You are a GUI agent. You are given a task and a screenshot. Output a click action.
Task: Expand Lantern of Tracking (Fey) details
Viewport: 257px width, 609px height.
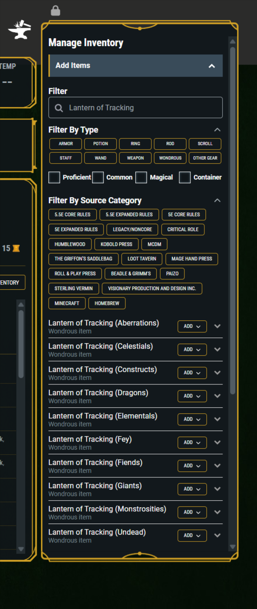click(x=217, y=443)
